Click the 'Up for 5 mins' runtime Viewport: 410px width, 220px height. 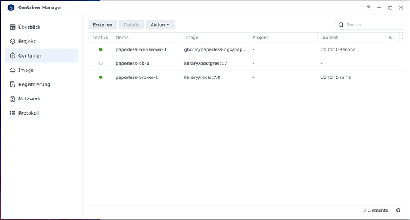click(336, 77)
